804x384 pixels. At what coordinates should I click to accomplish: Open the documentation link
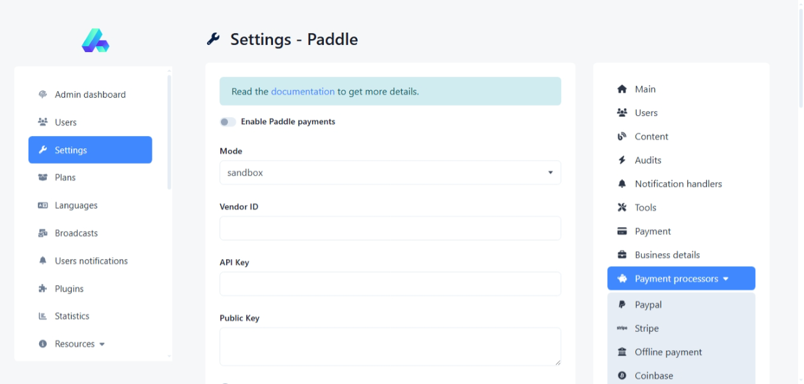(302, 92)
